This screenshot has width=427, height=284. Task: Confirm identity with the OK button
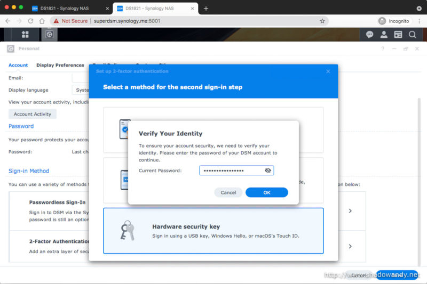[266, 192]
